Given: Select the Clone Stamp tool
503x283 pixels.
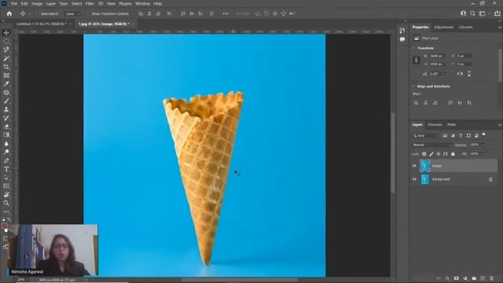Looking at the screenshot, I should tap(6, 109).
